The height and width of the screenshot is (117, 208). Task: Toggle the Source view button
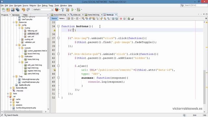tap(54, 19)
